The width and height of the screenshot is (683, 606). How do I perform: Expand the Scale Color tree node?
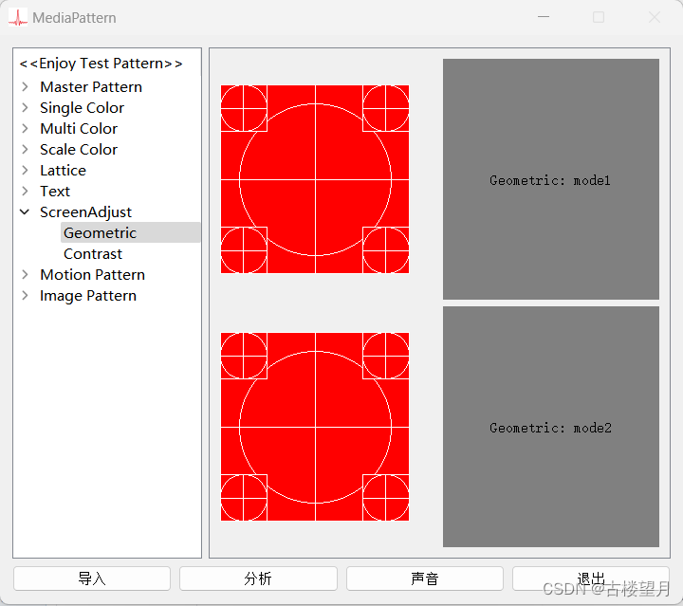(26, 150)
